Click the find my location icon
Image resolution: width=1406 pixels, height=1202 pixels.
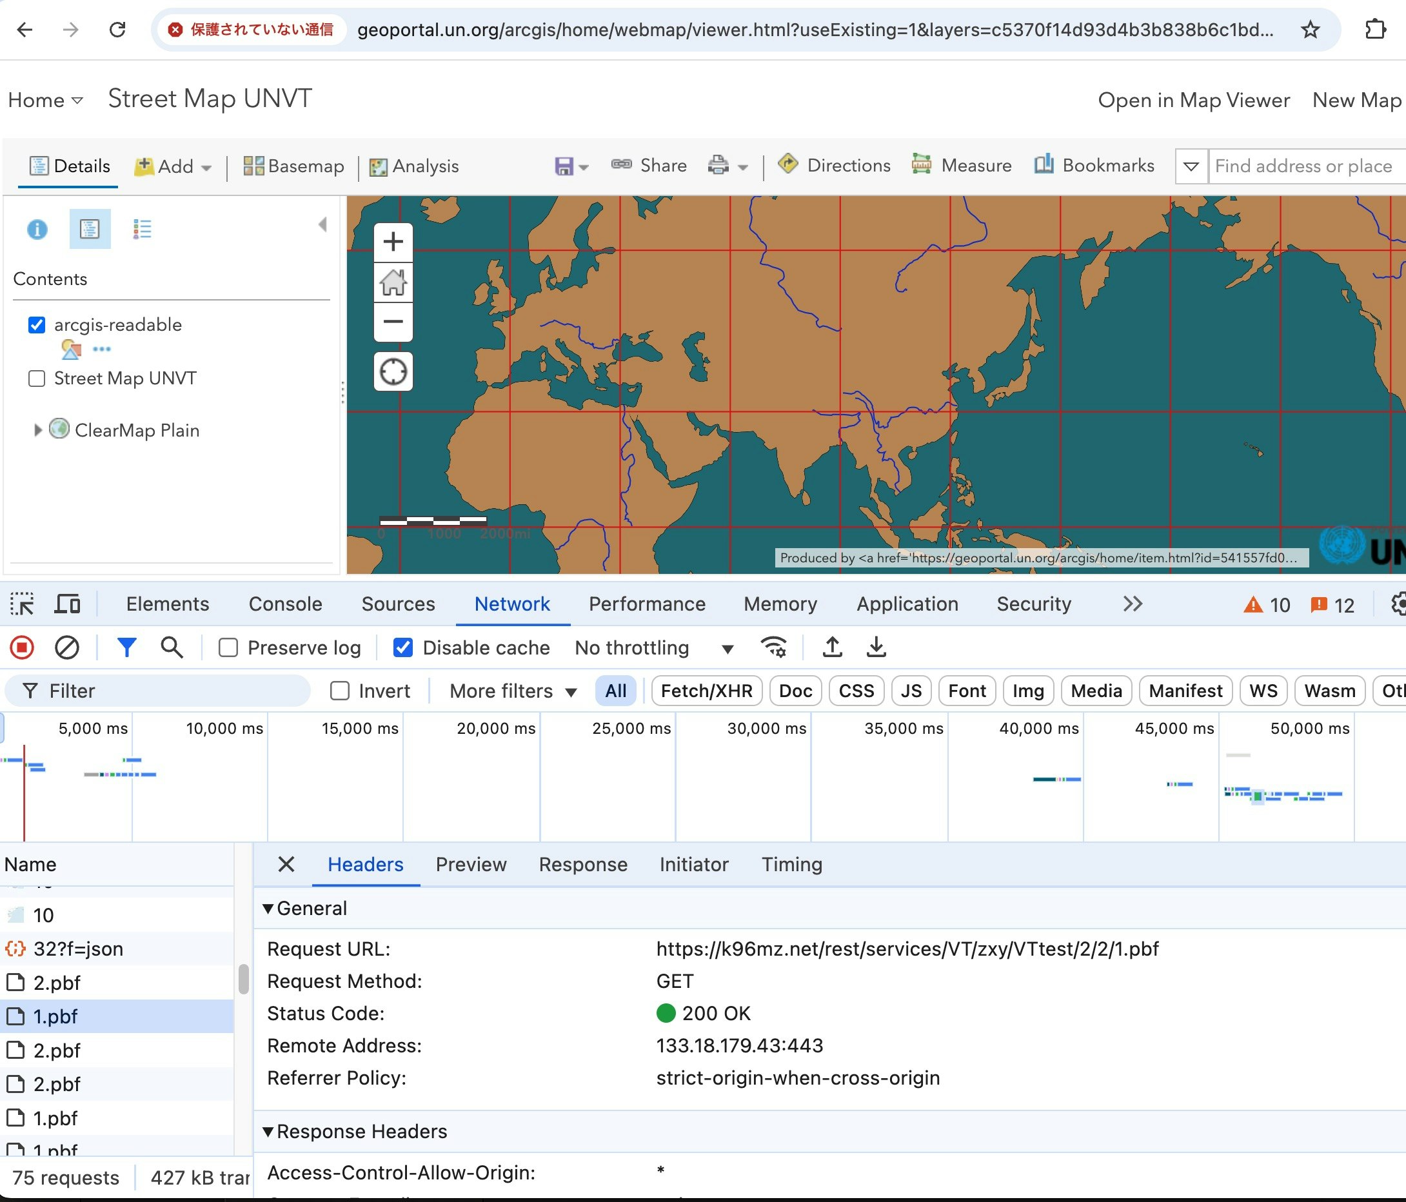(x=393, y=371)
